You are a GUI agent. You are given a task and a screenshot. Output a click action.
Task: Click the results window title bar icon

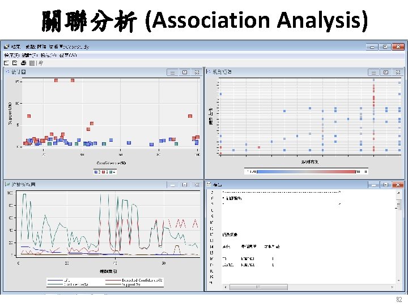[x=6, y=46]
